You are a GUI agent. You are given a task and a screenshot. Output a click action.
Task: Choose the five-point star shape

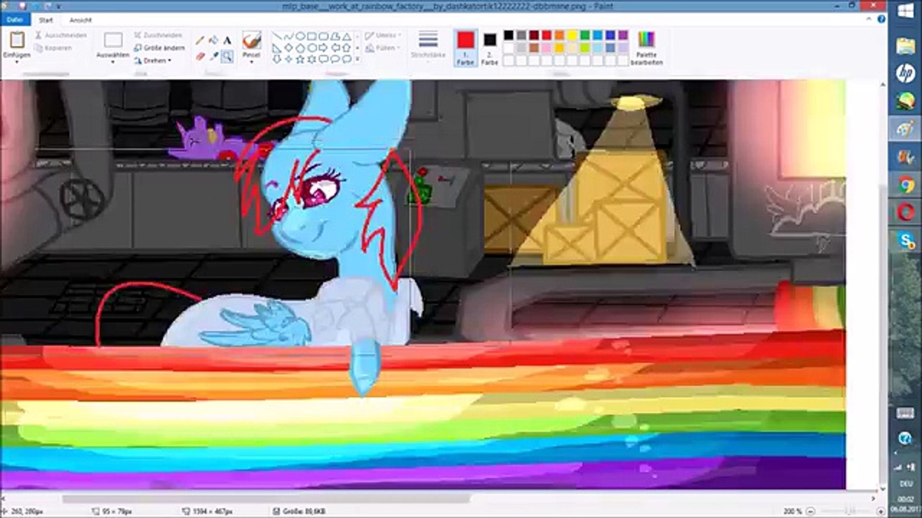pyautogui.click(x=300, y=59)
